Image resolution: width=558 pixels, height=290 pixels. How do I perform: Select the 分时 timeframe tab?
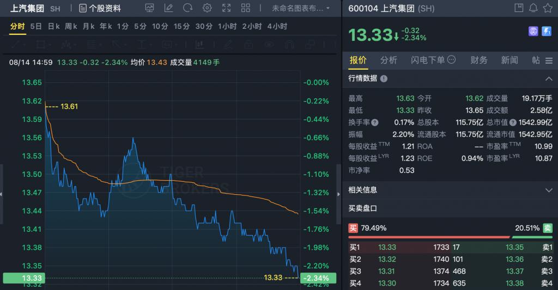(17, 26)
